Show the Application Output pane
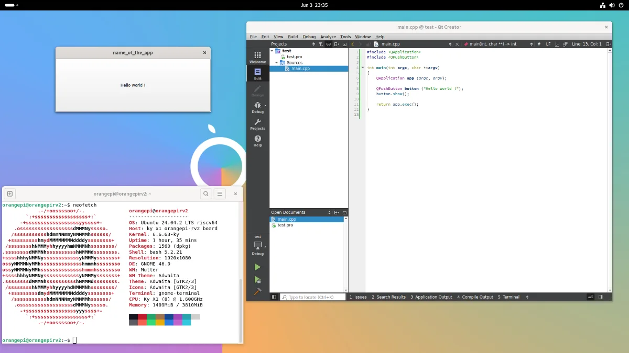This screenshot has width=629, height=353. pos(431,297)
